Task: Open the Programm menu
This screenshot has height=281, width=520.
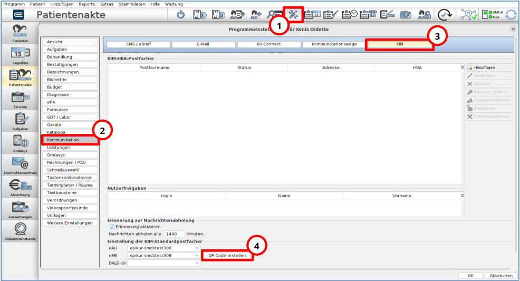Action: (x=14, y=4)
